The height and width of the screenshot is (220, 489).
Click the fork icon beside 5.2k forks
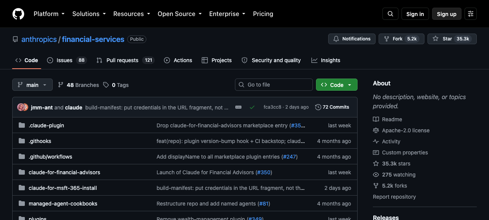pos(376,186)
